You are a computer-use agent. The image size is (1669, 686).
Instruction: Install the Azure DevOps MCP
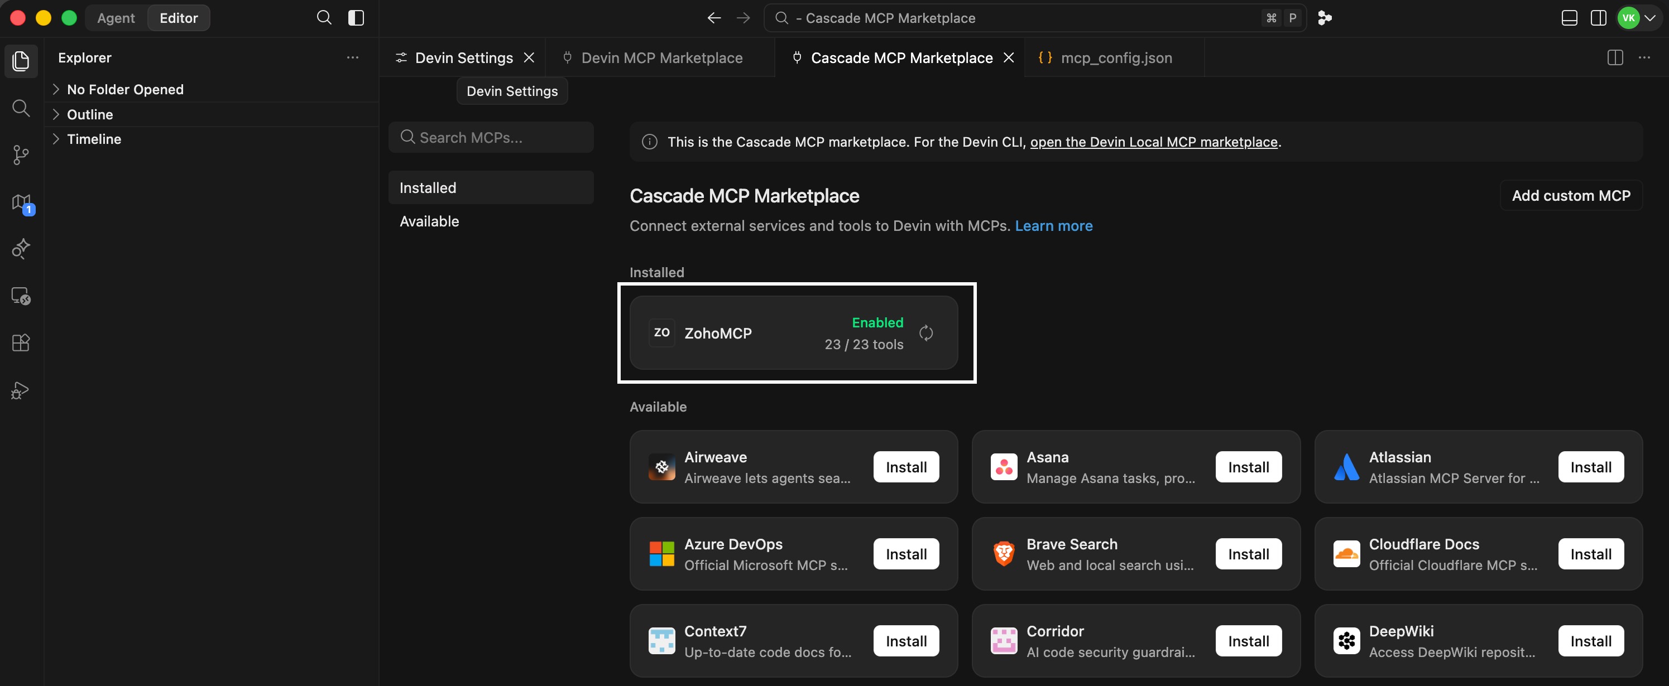point(906,554)
